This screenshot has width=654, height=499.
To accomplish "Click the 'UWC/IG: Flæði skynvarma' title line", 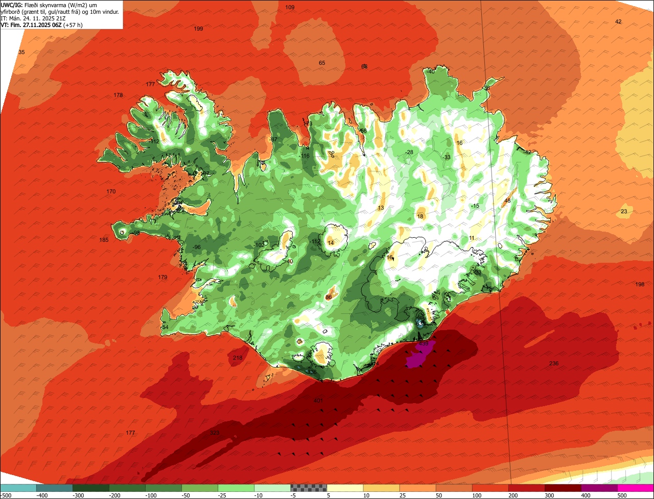I will (49, 5).
